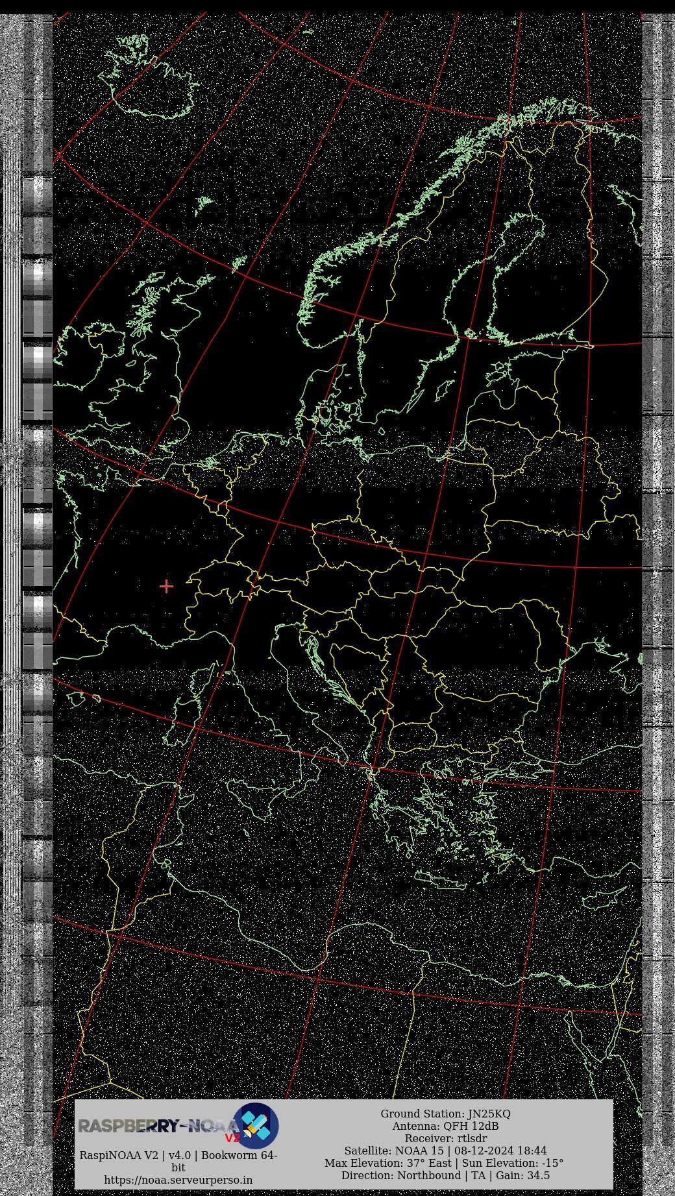675x1196 pixels.
Task: Click the Ground Station JN25KQ label
Action: [x=445, y=1114]
